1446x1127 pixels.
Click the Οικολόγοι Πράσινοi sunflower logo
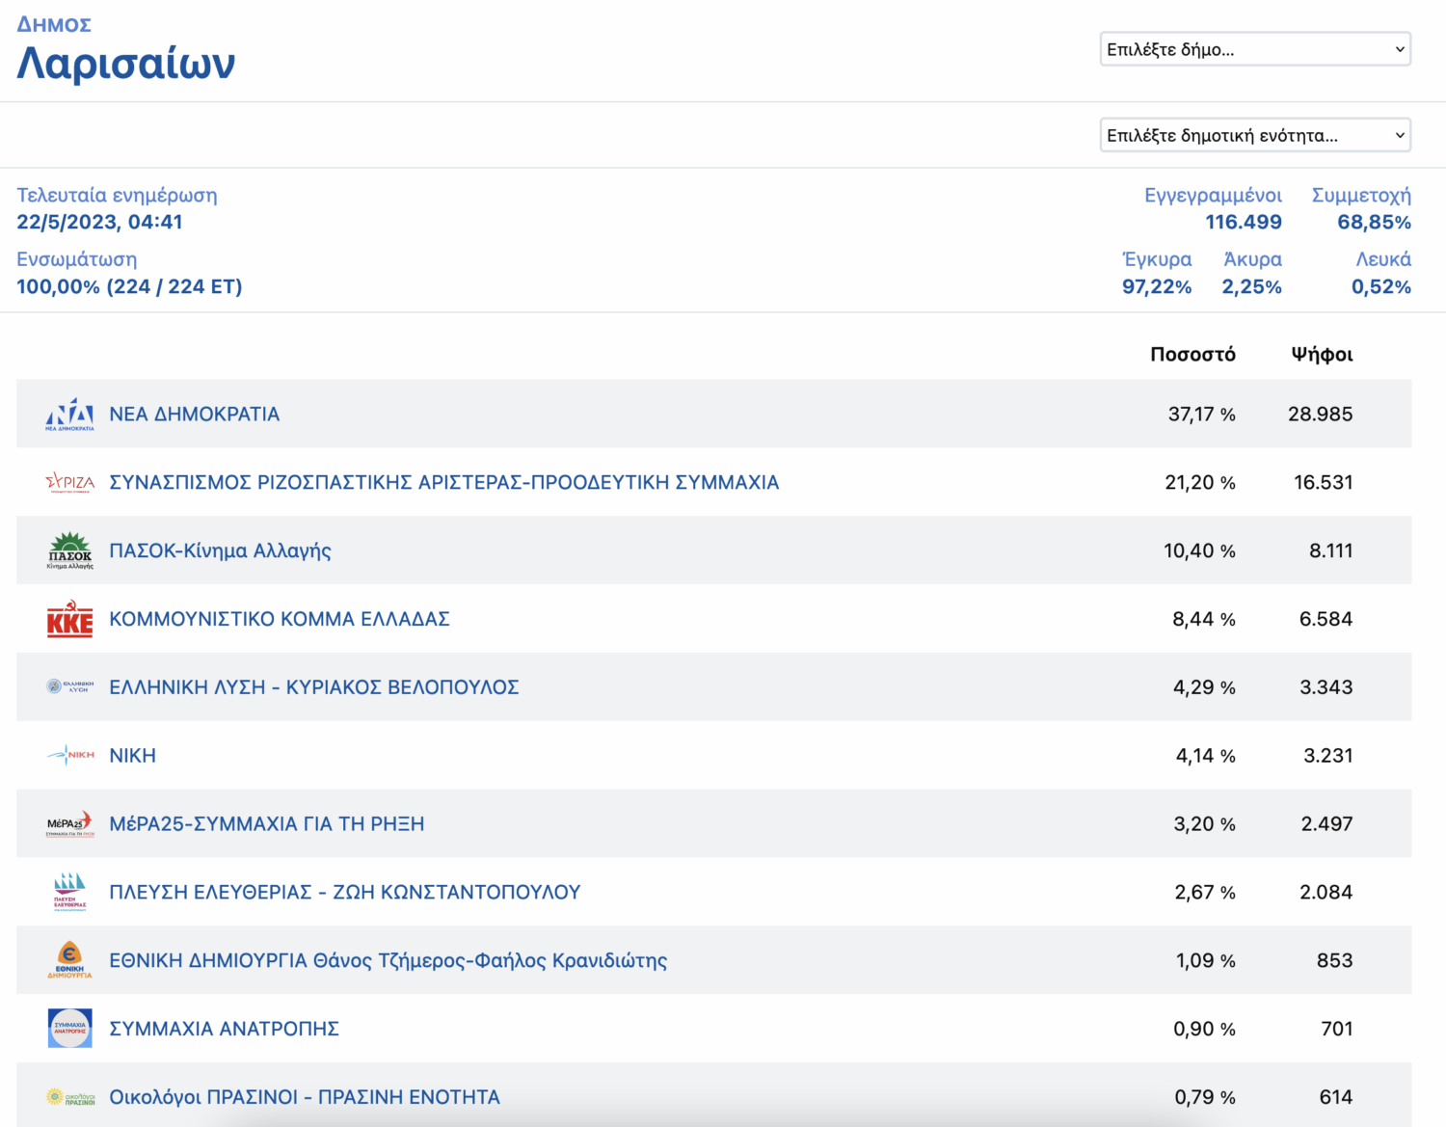[x=70, y=1097]
